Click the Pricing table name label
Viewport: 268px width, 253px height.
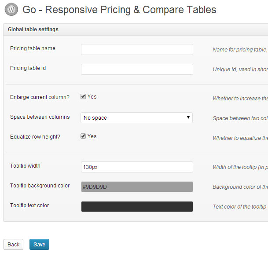[33, 48]
